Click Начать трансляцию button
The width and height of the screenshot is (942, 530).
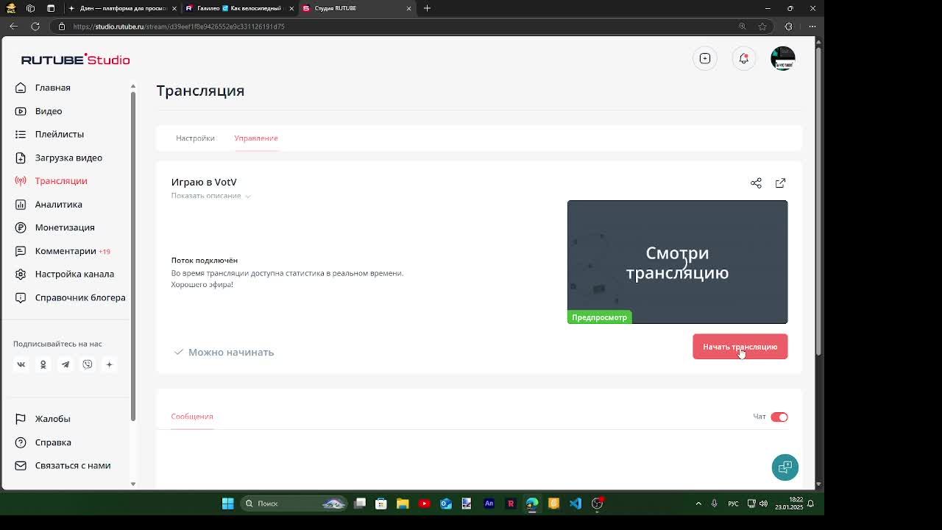tap(740, 347)
